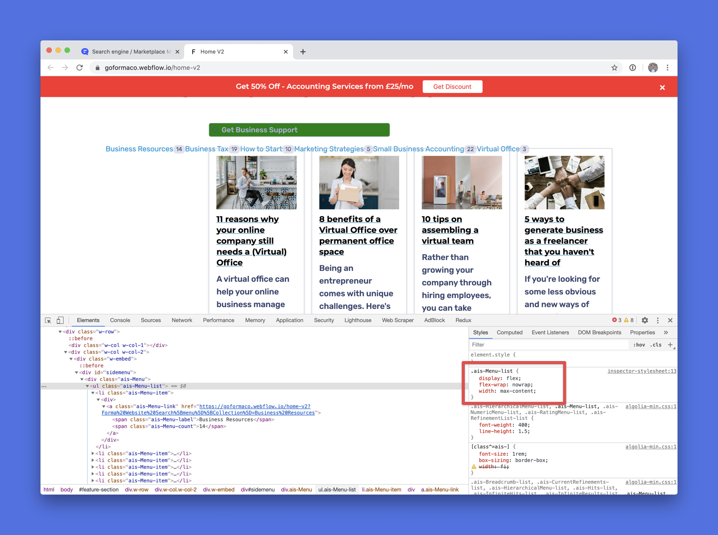
Task: Click the Styles filter input field
Action: pyautogui.click(x=549, y=345)
